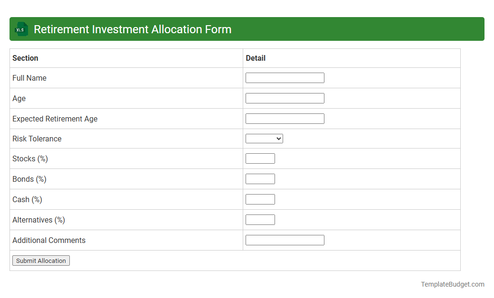Click the Stocks (%) row label
The height and width of the screenshot is (298, 494).
tap(30, 158)
